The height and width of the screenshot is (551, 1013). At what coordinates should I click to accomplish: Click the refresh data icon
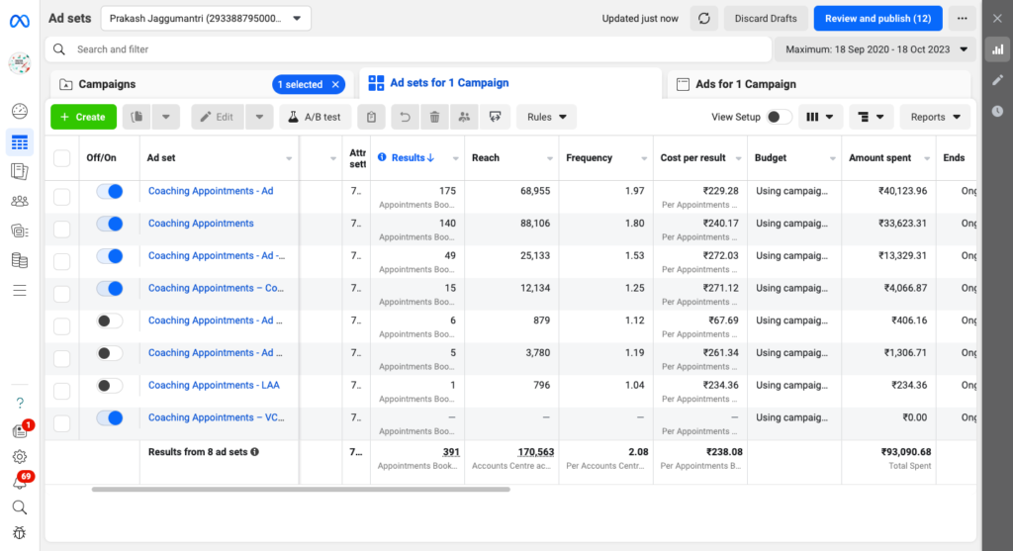[704, 19]
